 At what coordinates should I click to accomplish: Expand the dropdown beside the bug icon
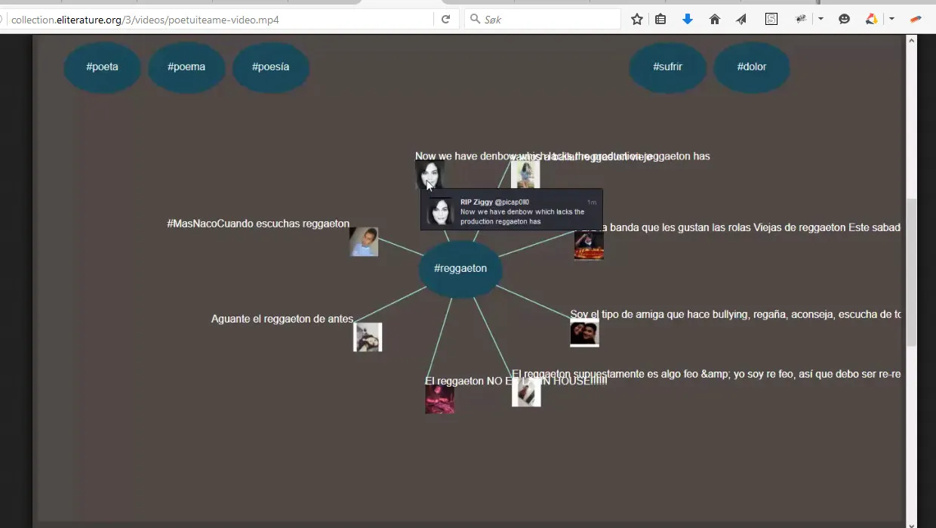tap(821, 20)
